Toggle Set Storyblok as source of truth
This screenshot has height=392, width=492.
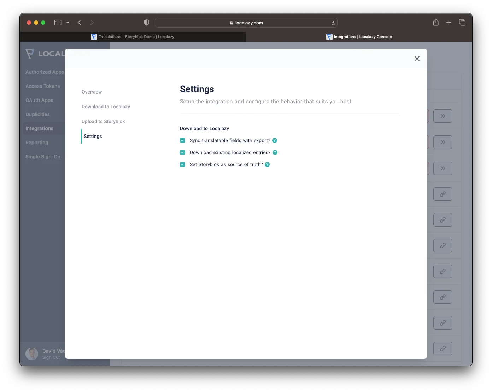click(x=182, y=164)
